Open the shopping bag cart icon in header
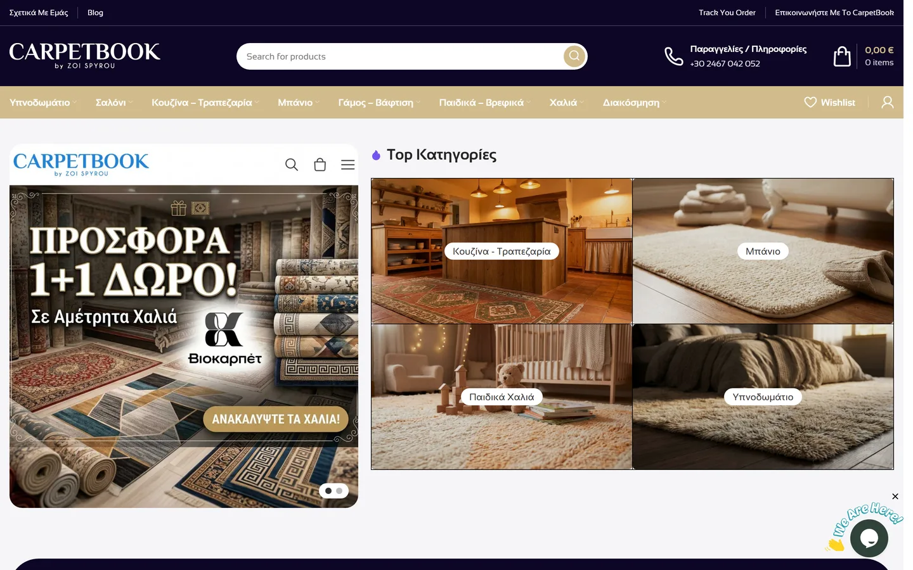This screenshot has width=913, height=570. 842,56
